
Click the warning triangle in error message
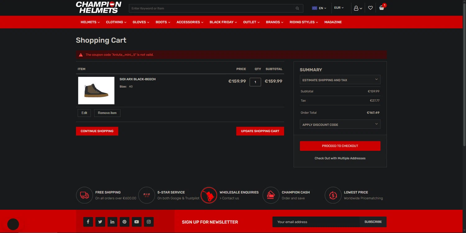tap(81, 55)
